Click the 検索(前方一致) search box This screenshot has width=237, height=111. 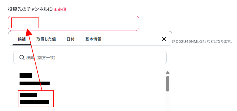coord(90,57)
